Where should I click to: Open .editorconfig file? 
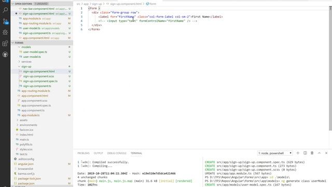pyautogui.click(x=41, y=159)
